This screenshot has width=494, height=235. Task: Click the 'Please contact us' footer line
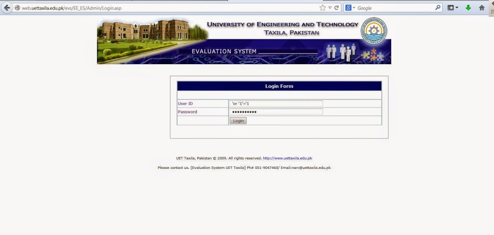click(244, 167)
